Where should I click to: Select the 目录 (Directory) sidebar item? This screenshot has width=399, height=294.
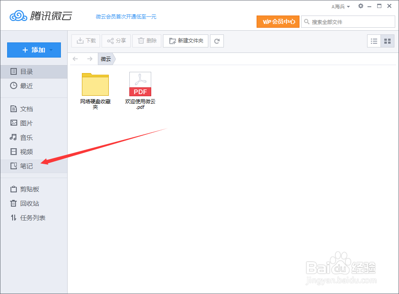(x=25, y=71)
